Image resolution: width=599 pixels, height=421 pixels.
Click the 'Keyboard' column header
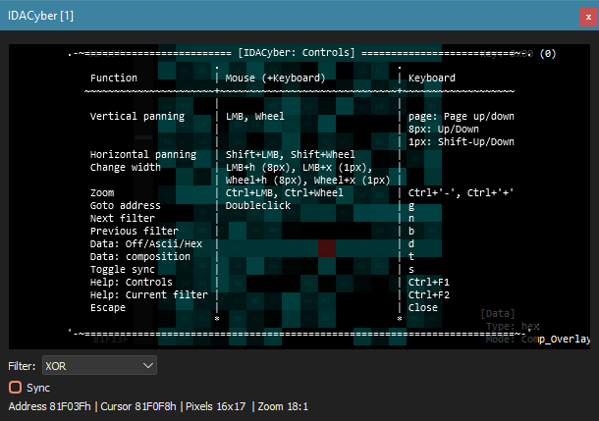(x=432, y=79)
